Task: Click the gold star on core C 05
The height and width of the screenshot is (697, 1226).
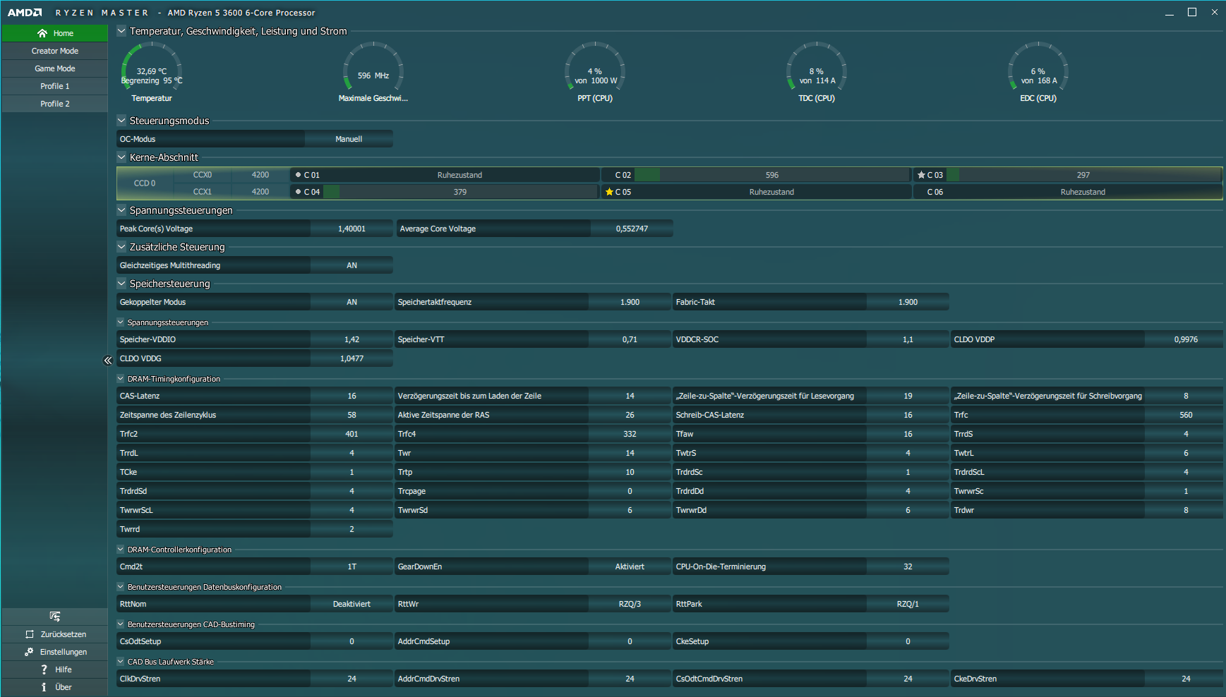Action: click(x=609, y=192)
